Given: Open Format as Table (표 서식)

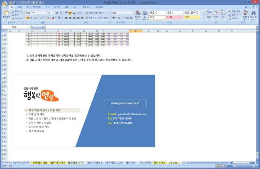Looking at the screenshot, I should coord(144,15).
